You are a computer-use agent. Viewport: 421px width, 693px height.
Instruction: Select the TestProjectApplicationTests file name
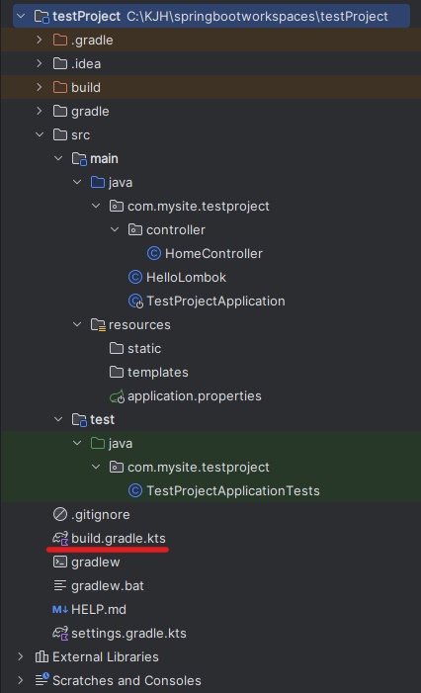click(233, 490)
